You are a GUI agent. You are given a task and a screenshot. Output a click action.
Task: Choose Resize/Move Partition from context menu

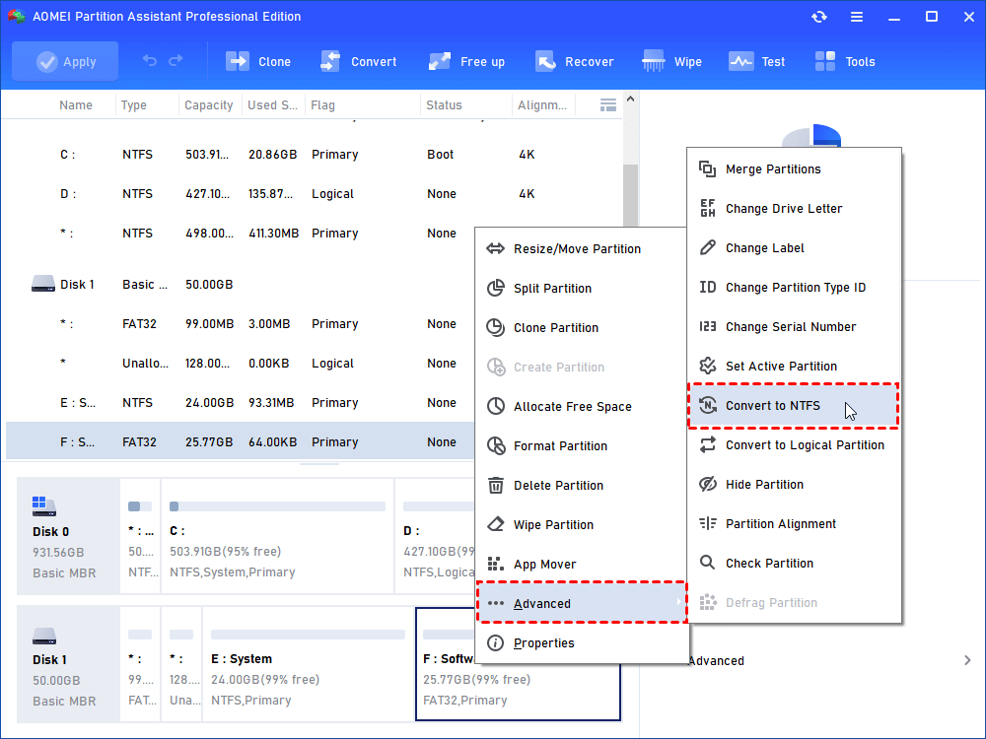577,249
